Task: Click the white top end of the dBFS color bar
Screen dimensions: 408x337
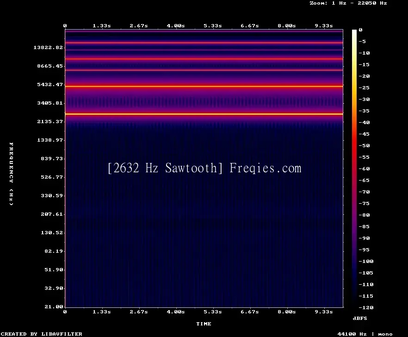Action: click(x=354, y=32)
